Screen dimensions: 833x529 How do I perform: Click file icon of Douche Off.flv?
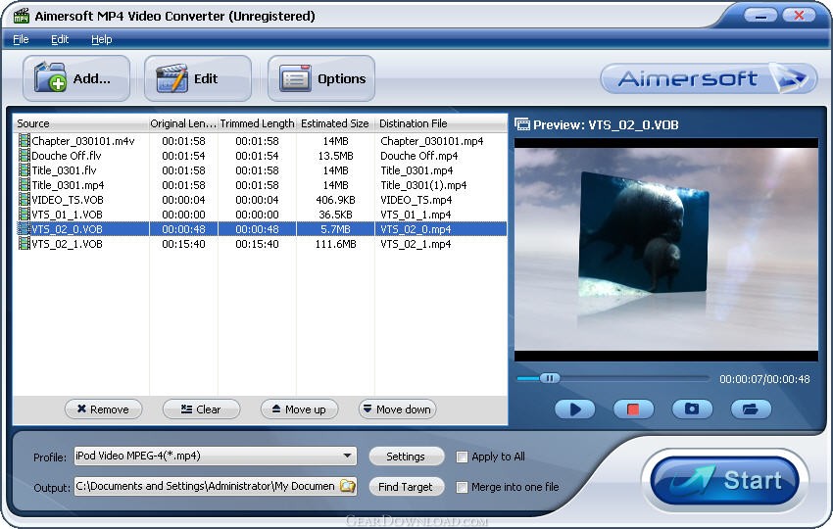24,156
